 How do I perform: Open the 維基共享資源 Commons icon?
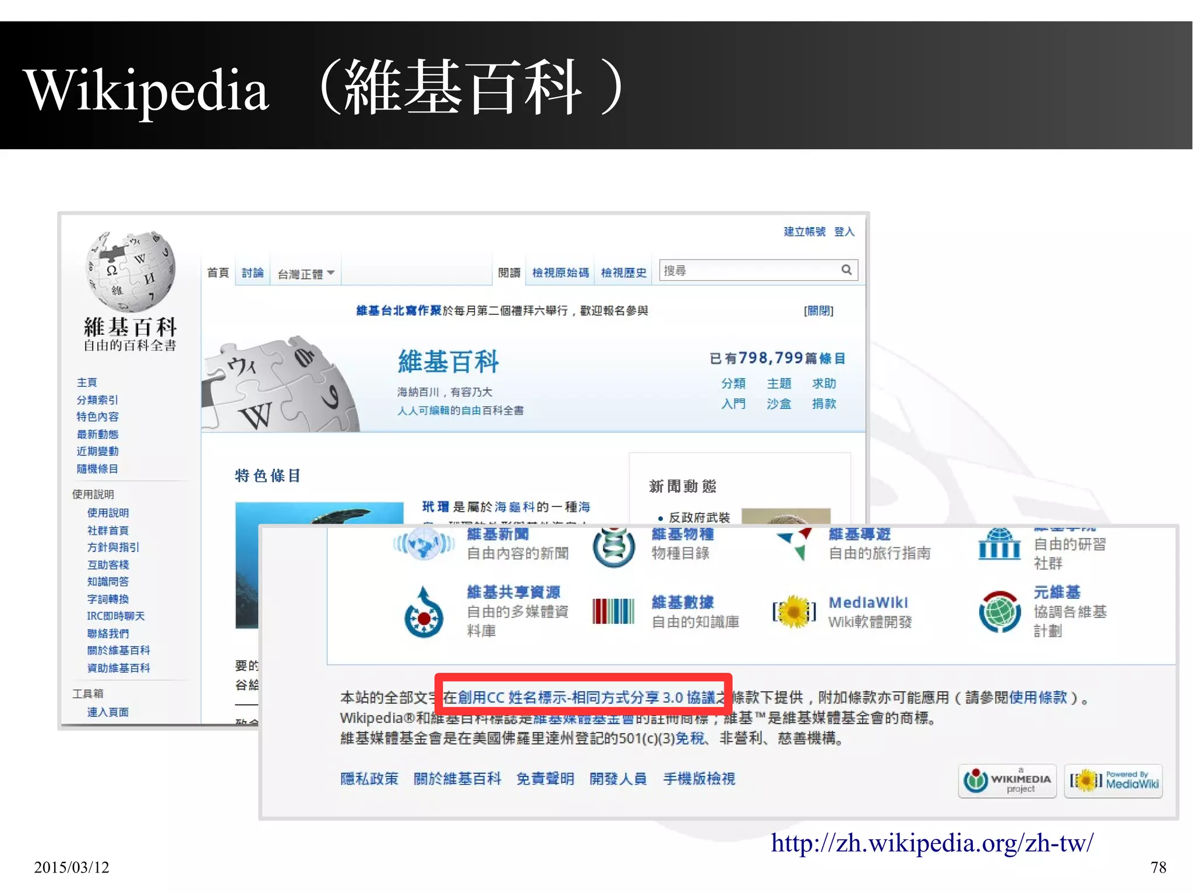[x=423, y=613]
